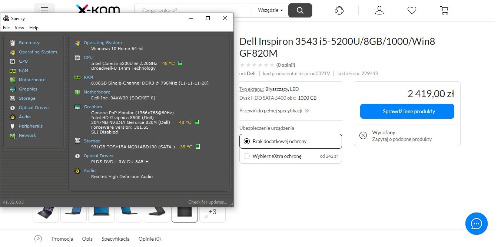Open the chat bubble widget
Screen dimensions: 501x247
tap(477, 224)
